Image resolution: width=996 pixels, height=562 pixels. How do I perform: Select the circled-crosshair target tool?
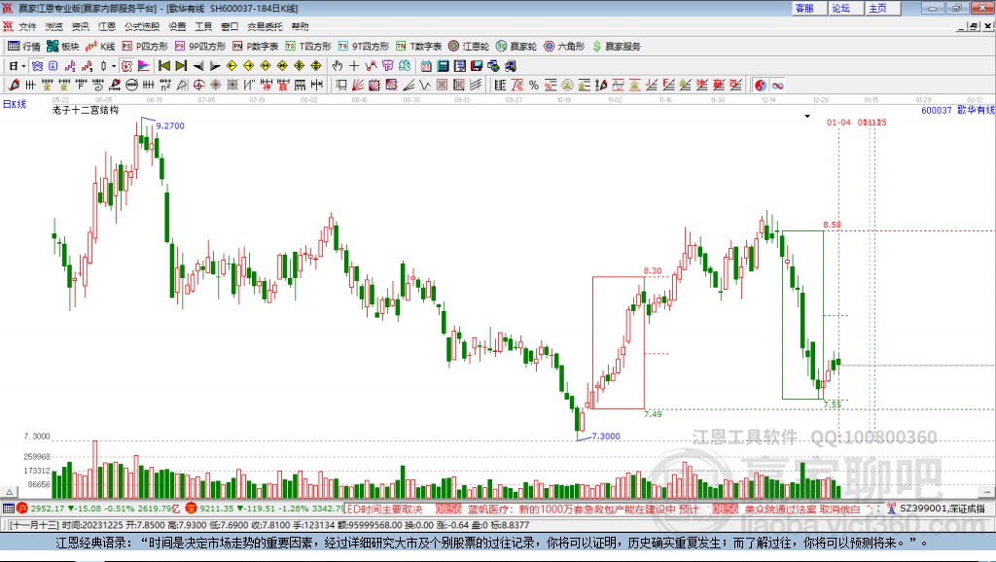[198, 86]
